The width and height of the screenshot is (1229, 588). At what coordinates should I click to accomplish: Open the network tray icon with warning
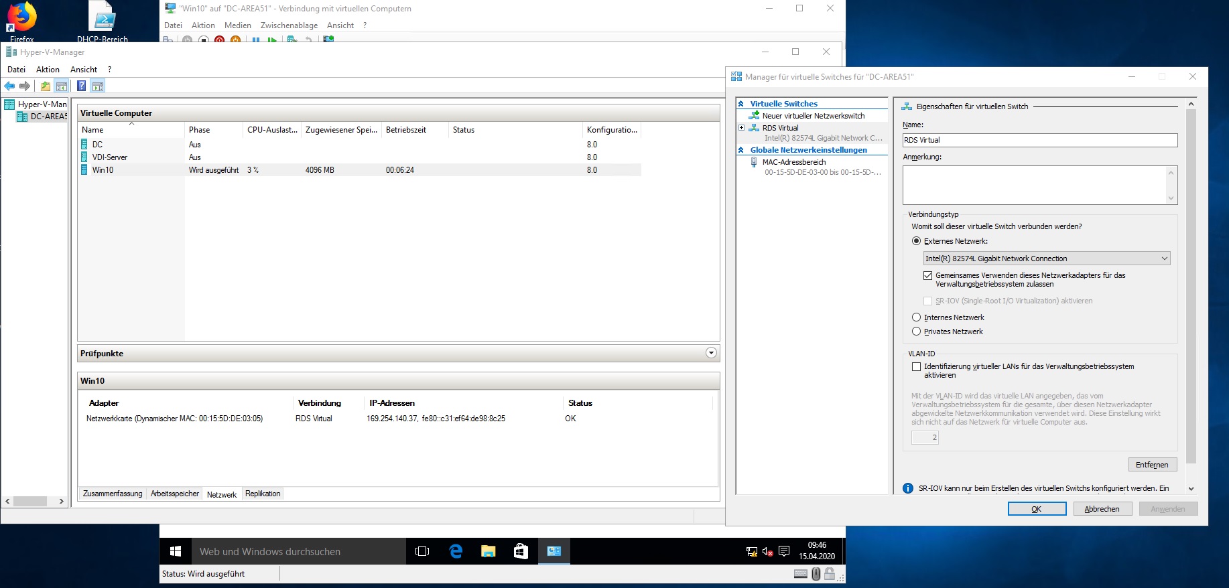coord(752,552)
